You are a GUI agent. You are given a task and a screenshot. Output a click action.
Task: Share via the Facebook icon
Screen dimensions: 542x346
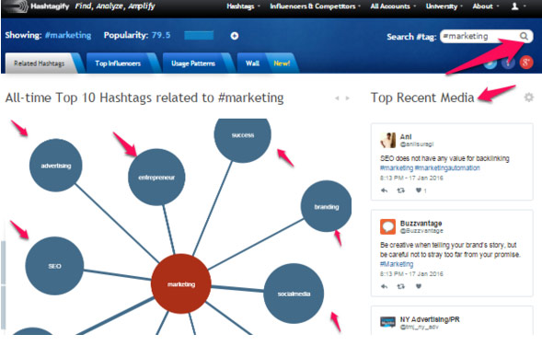pos(508,63)
